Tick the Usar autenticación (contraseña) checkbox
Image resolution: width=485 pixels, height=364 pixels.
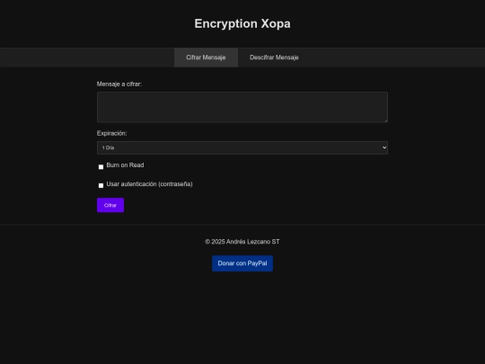pyautogui.click(x=101, y=185)
